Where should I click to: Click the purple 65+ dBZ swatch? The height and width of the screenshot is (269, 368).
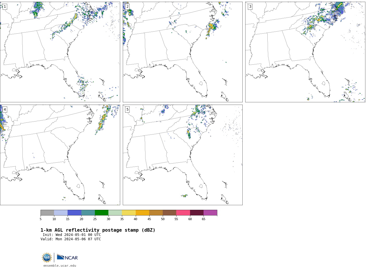pyautogui.click(x=210, y=213)
